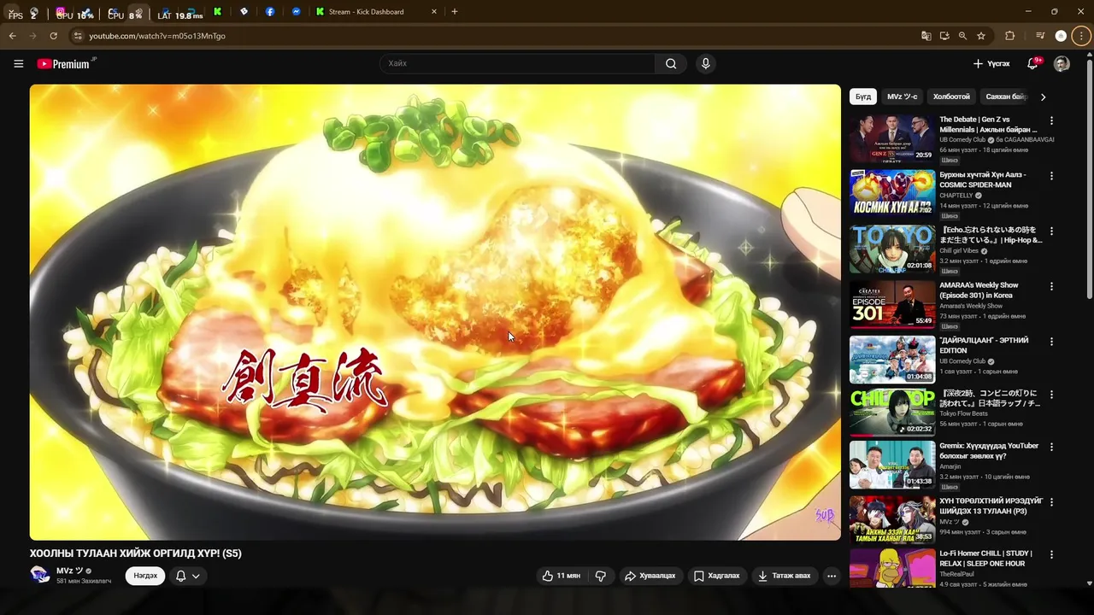
Task: Install app icon in address bar
Action: click(x=944, y=36)
